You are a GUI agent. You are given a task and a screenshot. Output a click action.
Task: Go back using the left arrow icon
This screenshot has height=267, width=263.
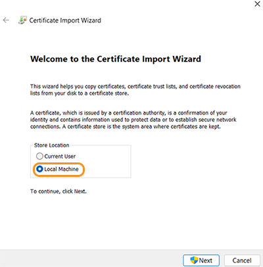pos(6,20)
